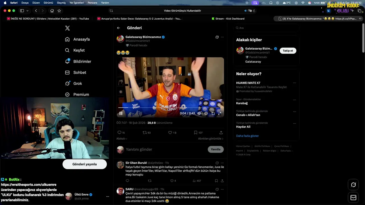Bookmark the main tweet (107 bookmarks)
Screen dimensions: 365x205
(198, 133)
